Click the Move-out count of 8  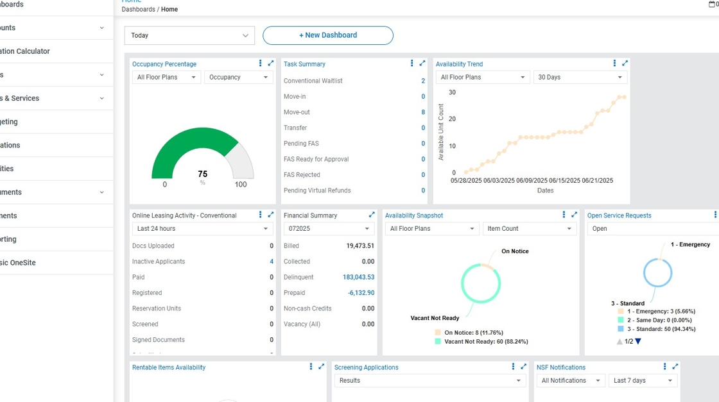(x=423, y=112)
